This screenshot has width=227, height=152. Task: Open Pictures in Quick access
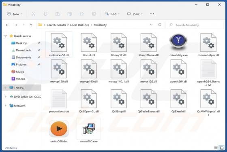point(21,65)
